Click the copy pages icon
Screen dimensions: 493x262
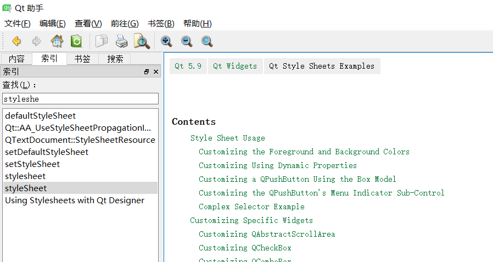coord(101,41)
